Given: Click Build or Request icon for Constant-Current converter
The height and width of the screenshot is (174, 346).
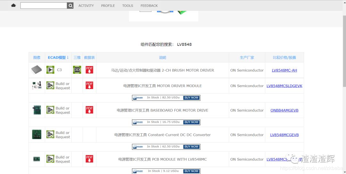Looking at the screenshot, I should point(50,135).
